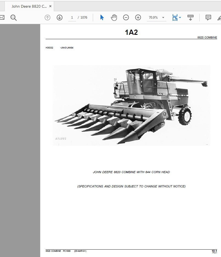Image resolution: width=221 pixels, height=257 pixels.
Task: Select the highlighter pen tool
Action: click(x=219, y=18)
